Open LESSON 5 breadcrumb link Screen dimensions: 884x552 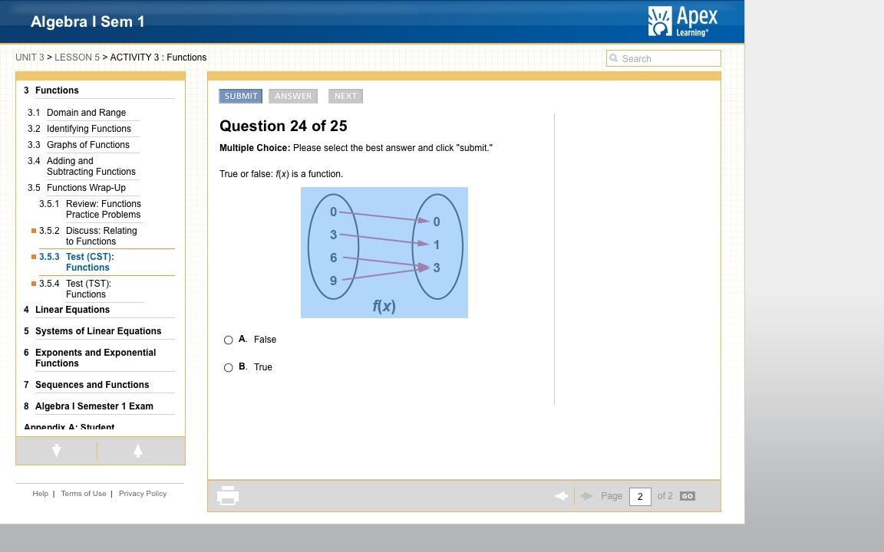(78, 58)
